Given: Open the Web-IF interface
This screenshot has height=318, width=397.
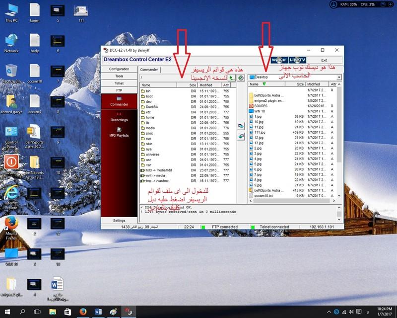Looking at the screenshot, I should pyautogui.click(x=279, y=60).
